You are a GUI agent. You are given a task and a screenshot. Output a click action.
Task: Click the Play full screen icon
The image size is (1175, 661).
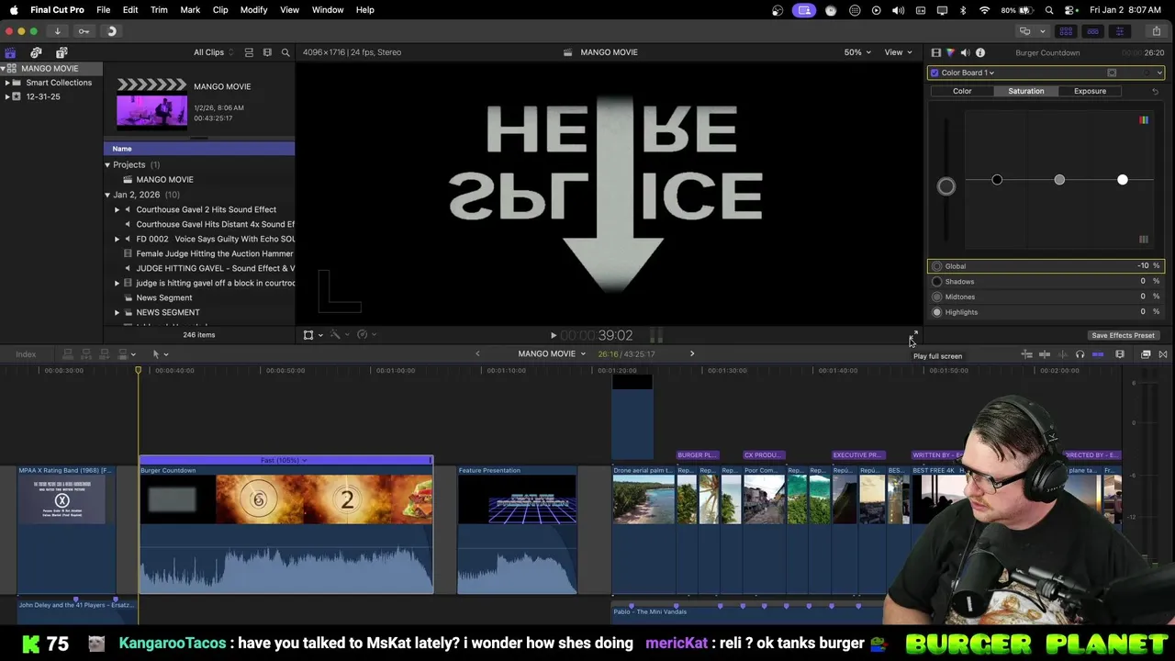click(913, 335)
